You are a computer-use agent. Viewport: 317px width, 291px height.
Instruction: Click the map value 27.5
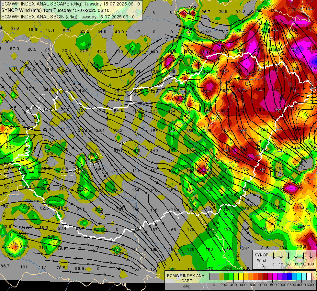(x=84, y=51)
